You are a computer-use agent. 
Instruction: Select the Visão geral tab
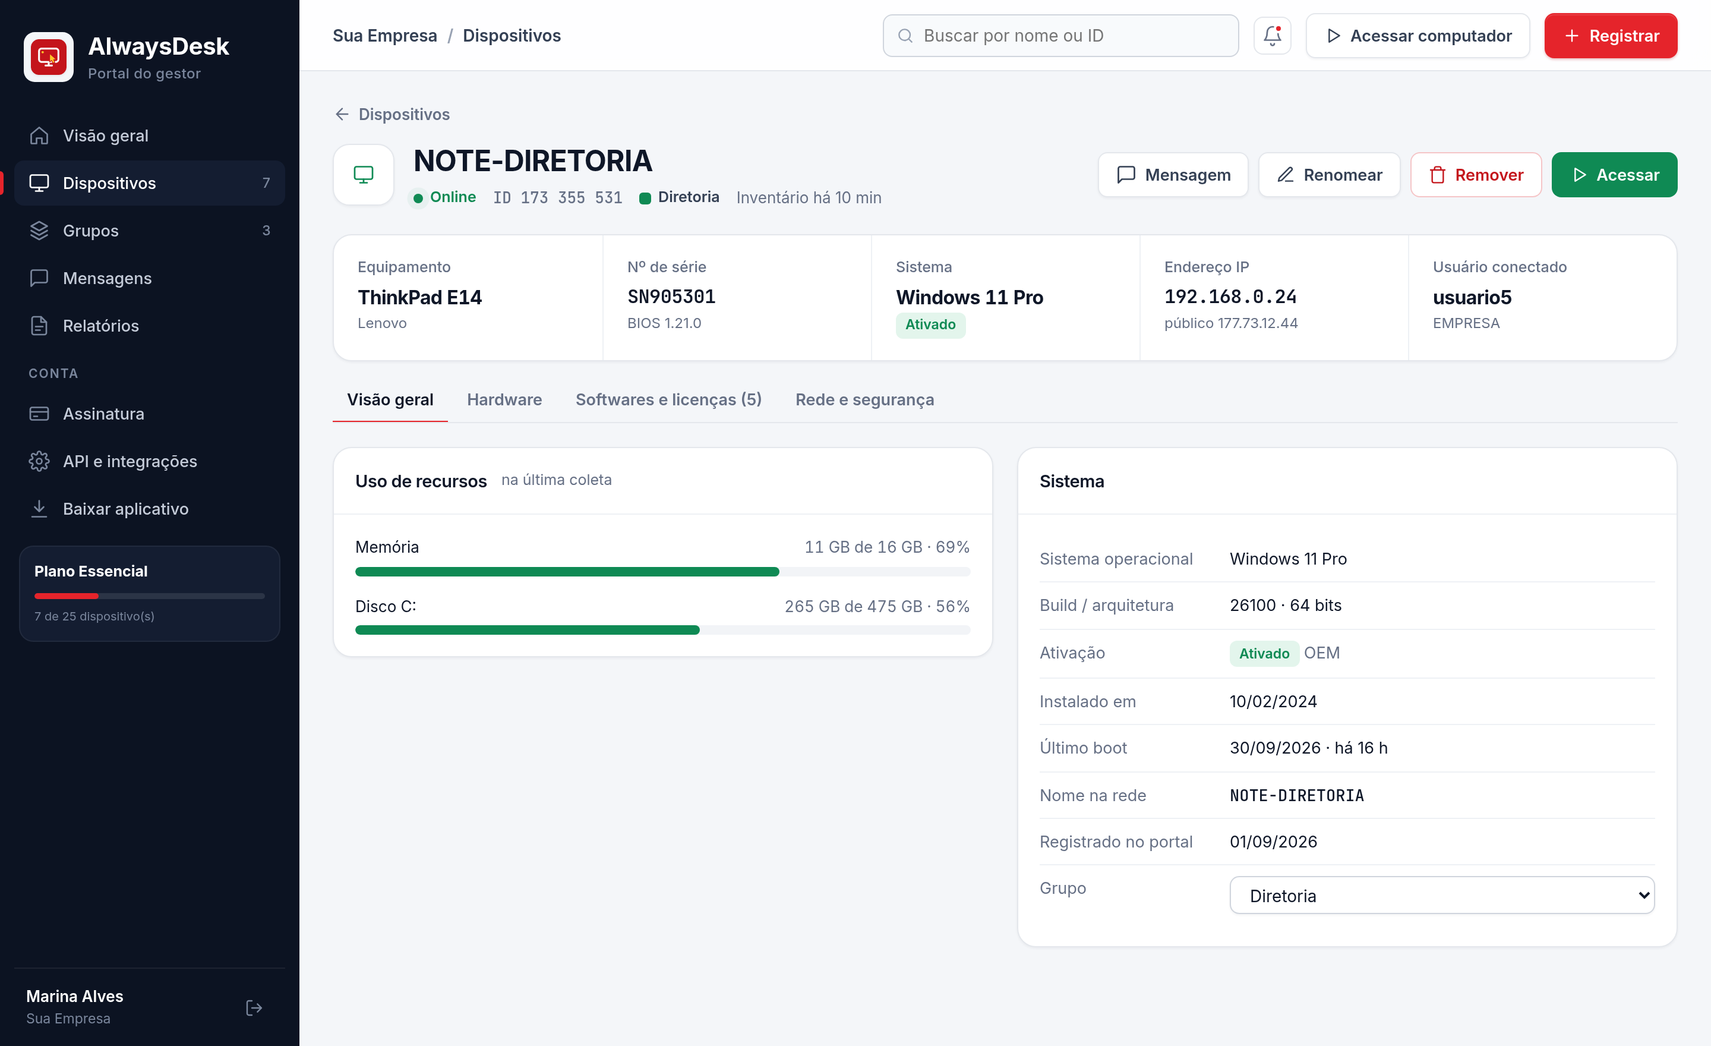click(x=390, y=400)
